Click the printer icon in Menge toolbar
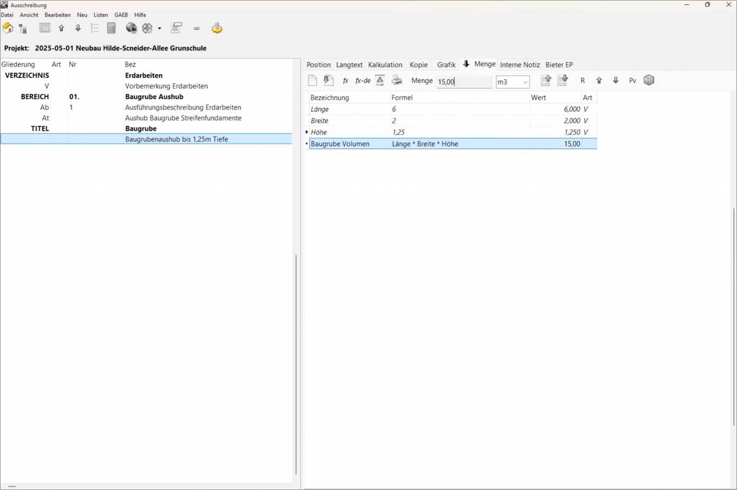 pos(397,81)
